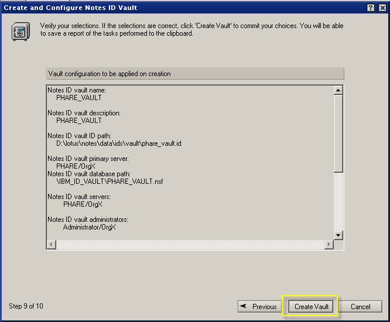The width and height of the screenshot is (390, 322).
Task: Cancel the vault creation wizard
Action: click(x=360, y=307)
